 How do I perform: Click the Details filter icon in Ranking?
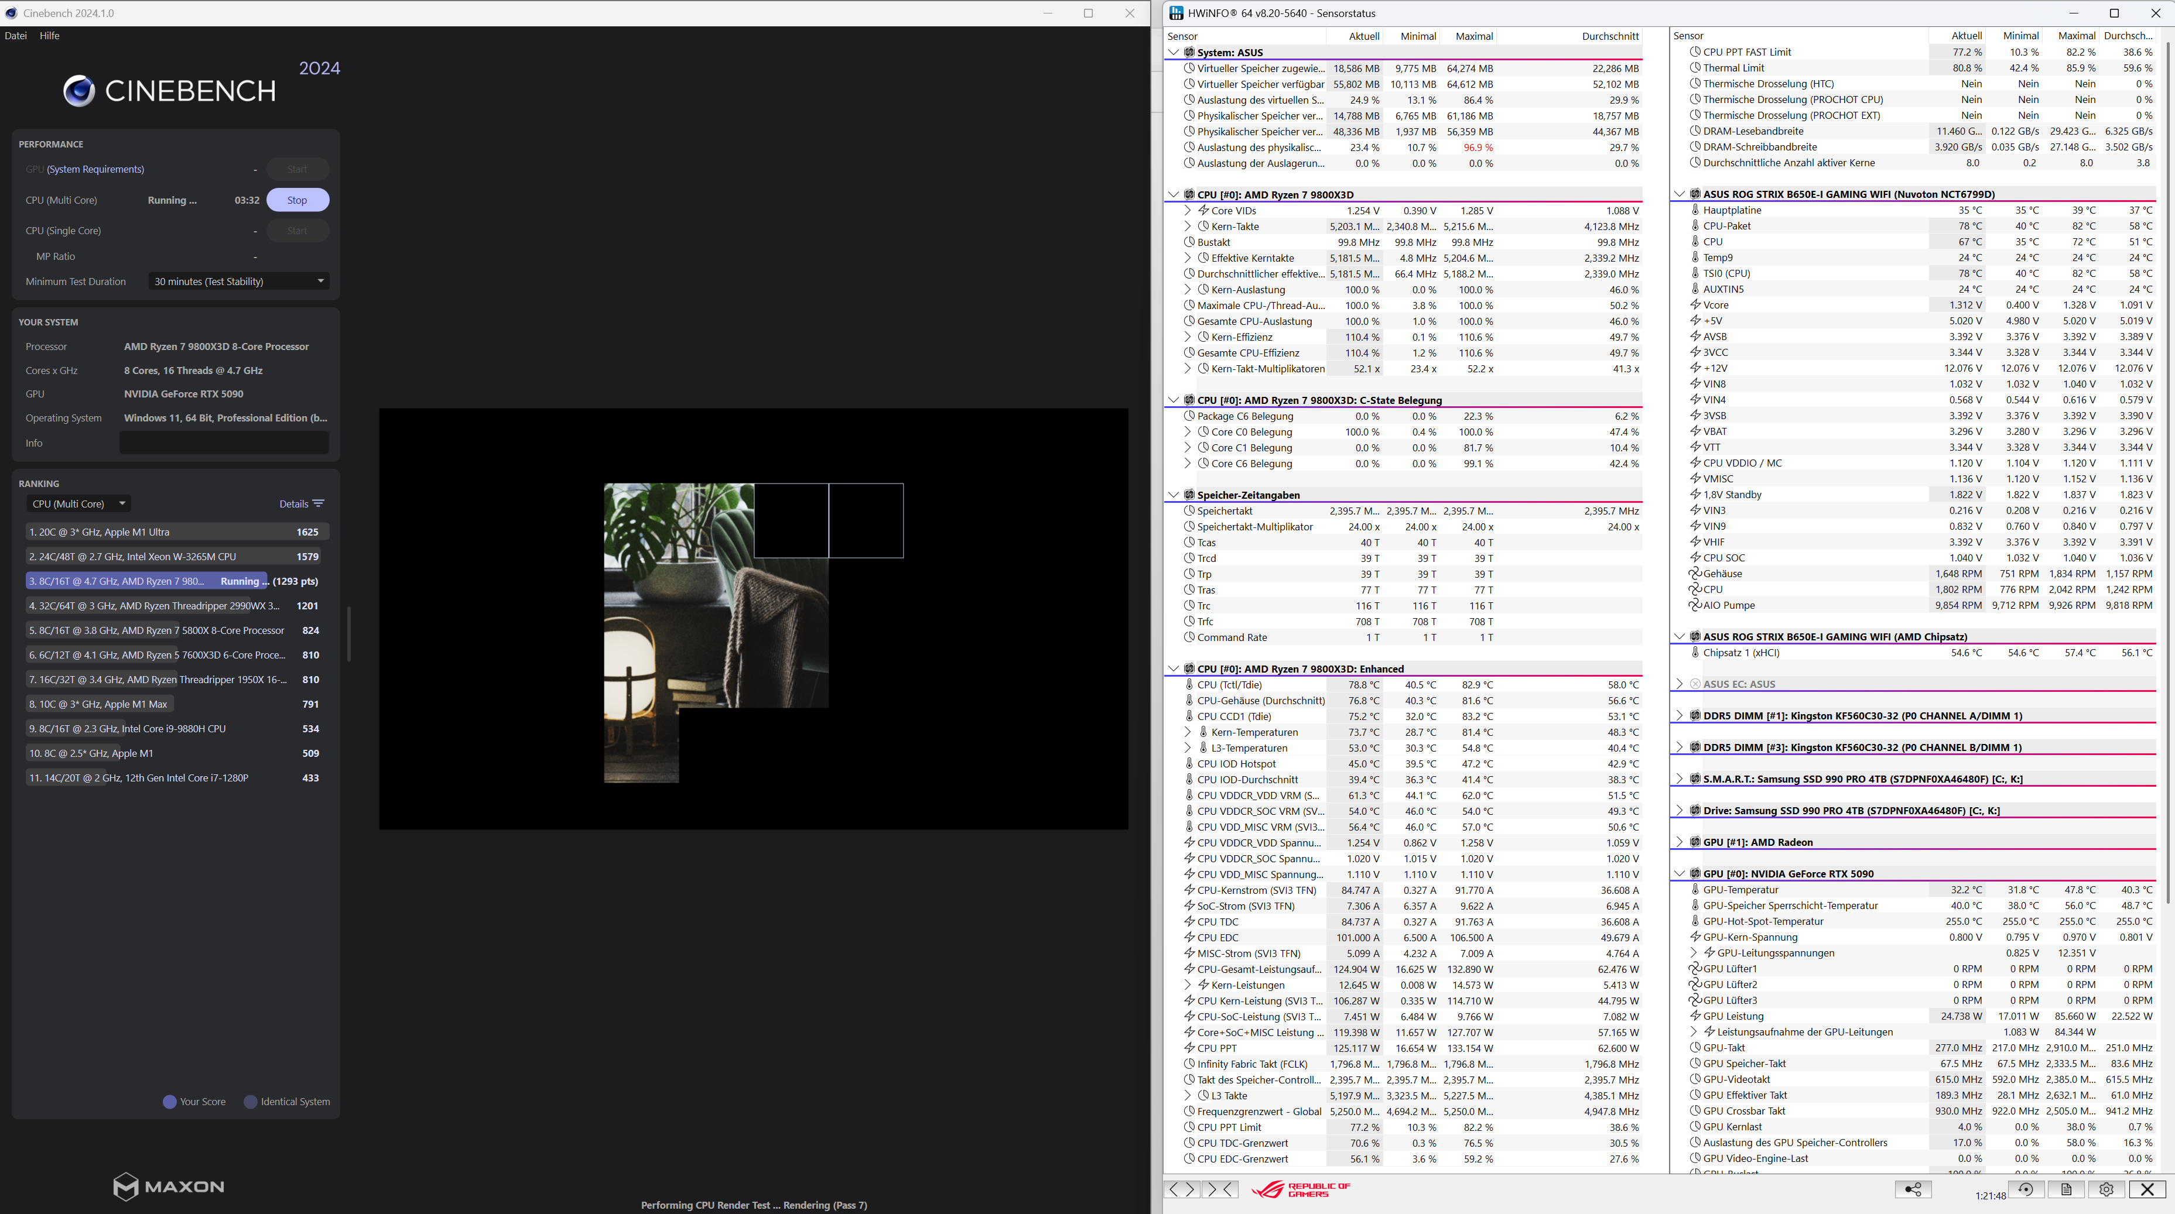[317, 503]
